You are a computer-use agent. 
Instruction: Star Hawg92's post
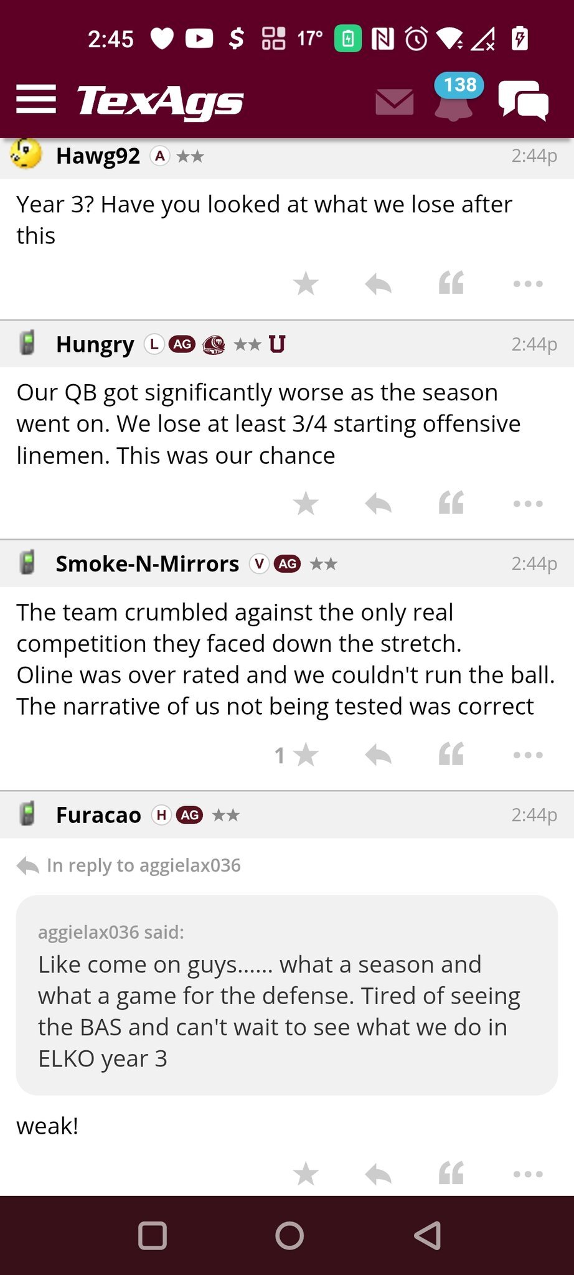coord(306,284)
